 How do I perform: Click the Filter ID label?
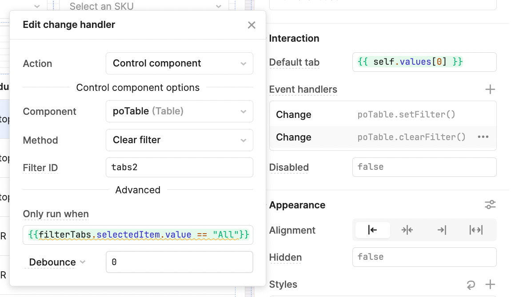pos(40,168)
